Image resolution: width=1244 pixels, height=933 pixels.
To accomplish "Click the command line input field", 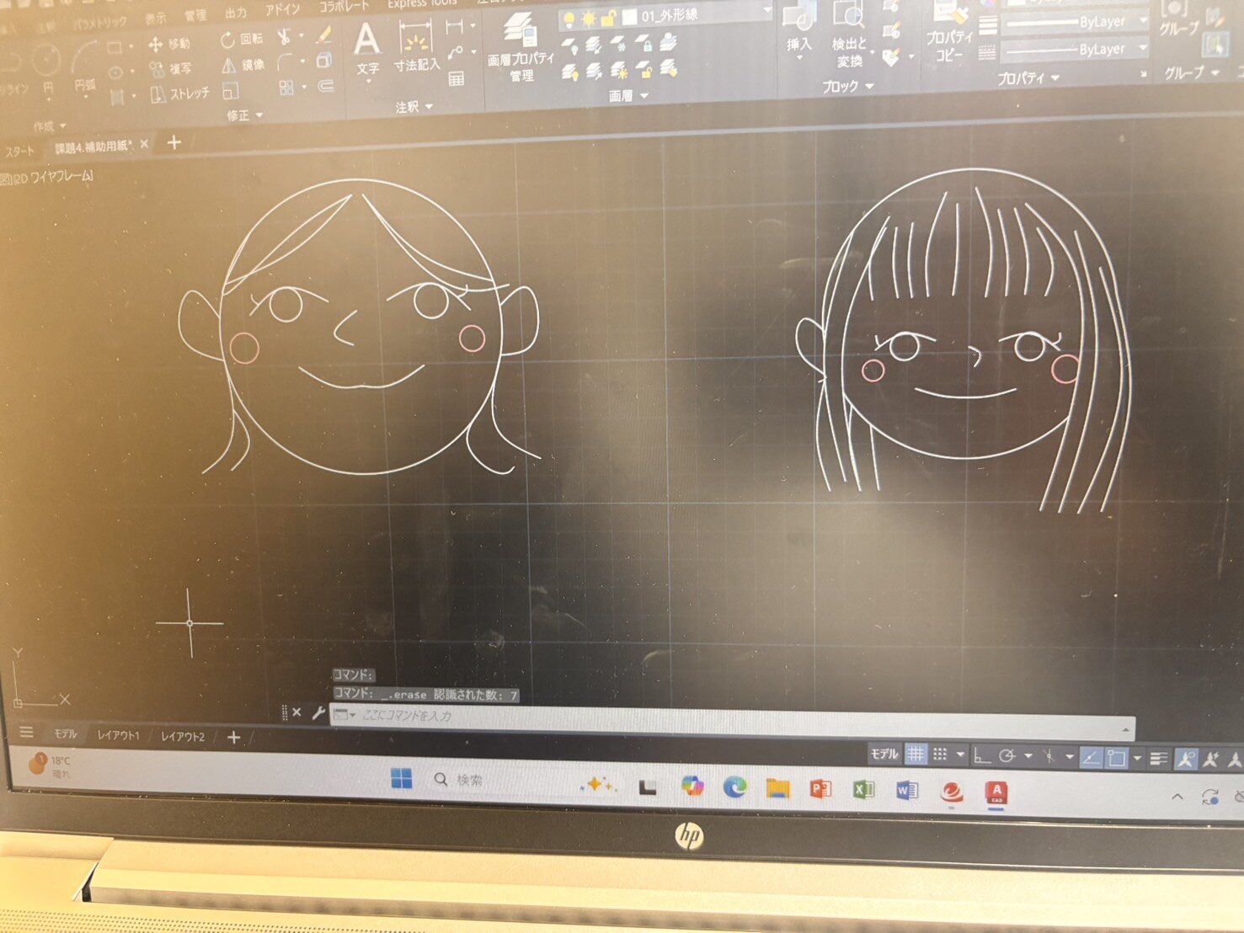I will click(x=724, y=716).
